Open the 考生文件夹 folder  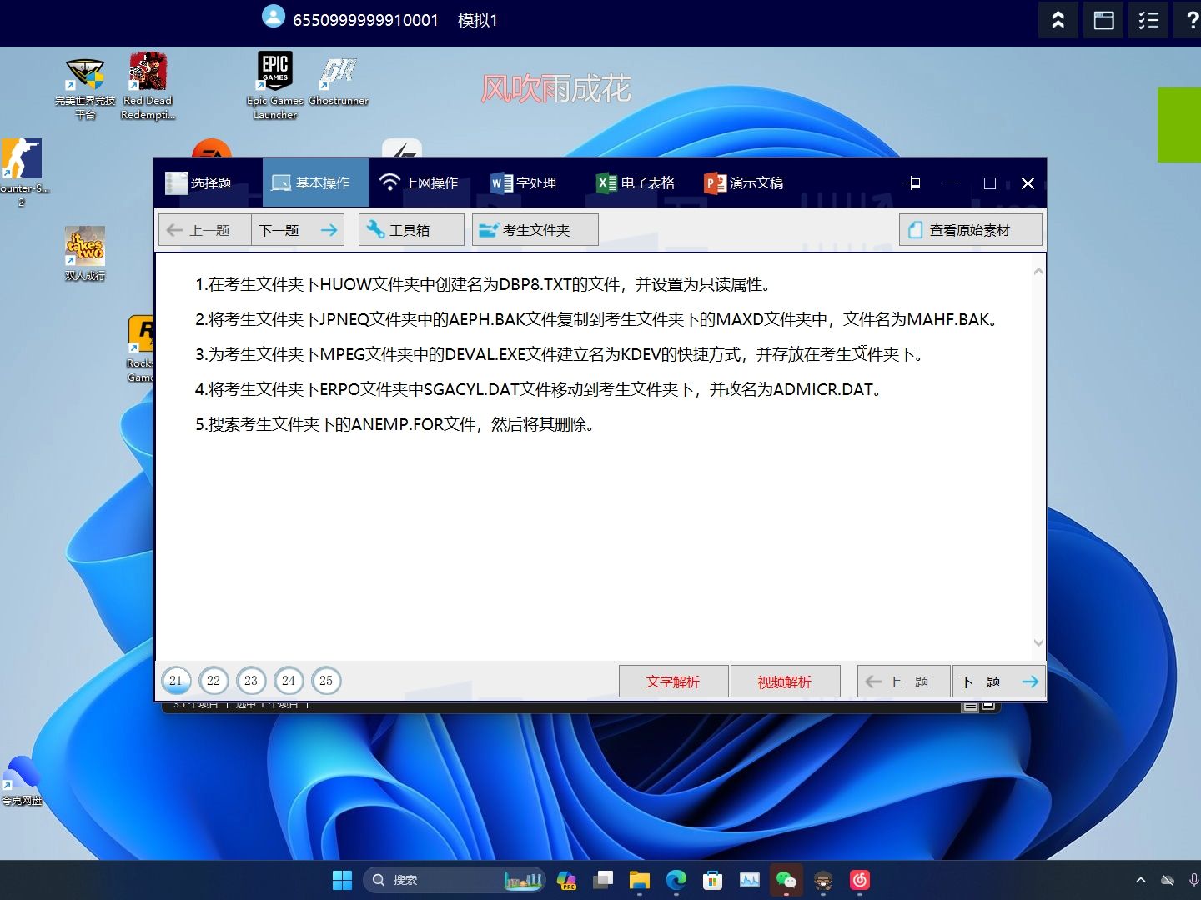[x=535, y=230]
